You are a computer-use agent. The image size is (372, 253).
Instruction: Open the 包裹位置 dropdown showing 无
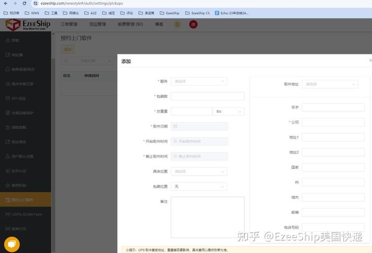click(x=199, y=186)
